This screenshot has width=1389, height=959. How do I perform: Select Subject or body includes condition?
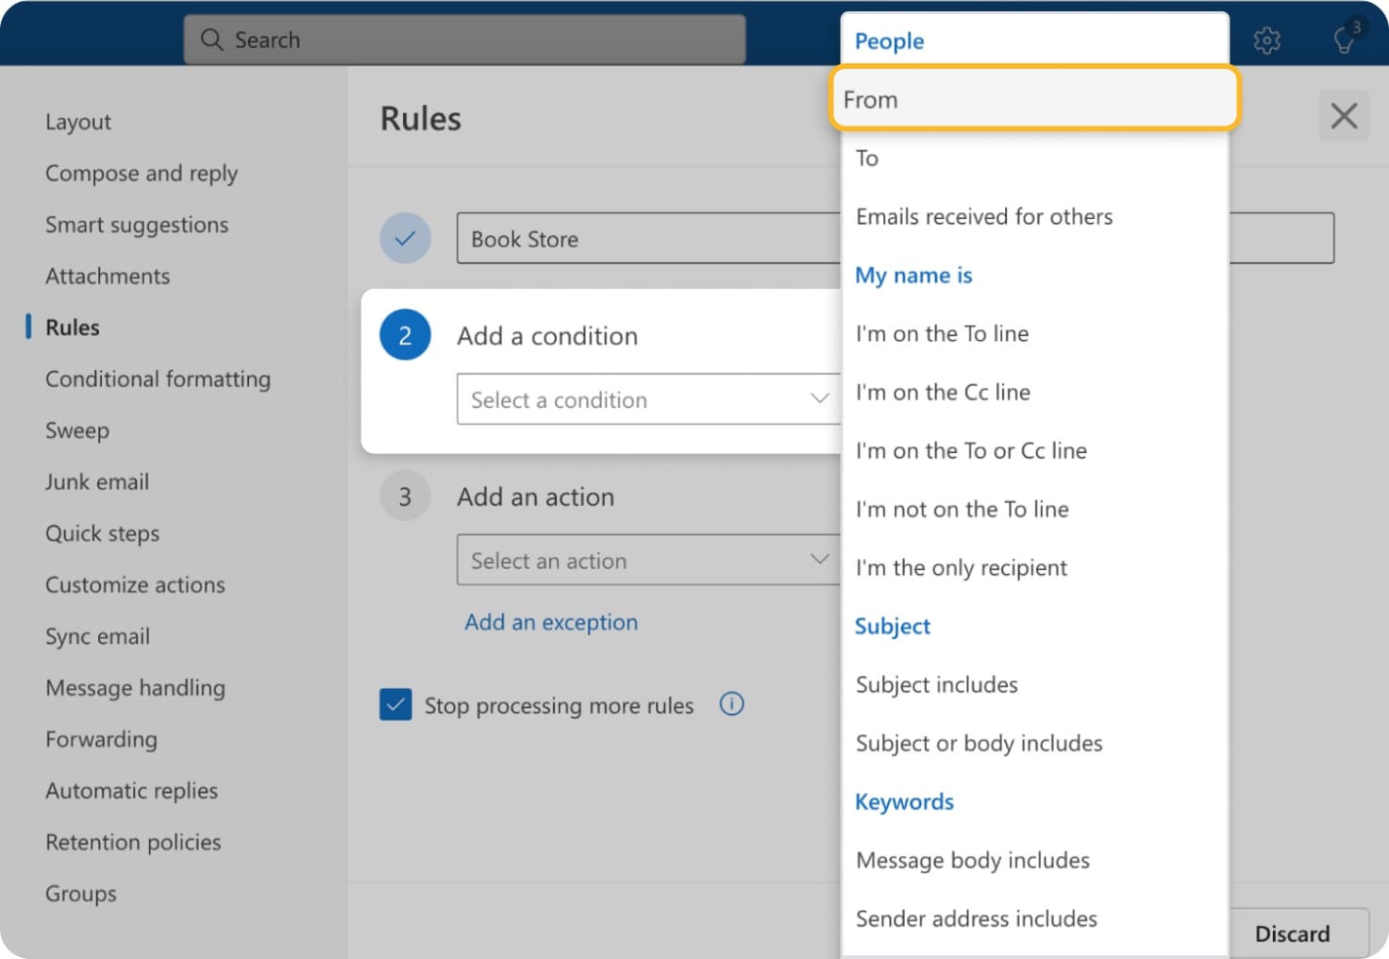coord(979,743)
